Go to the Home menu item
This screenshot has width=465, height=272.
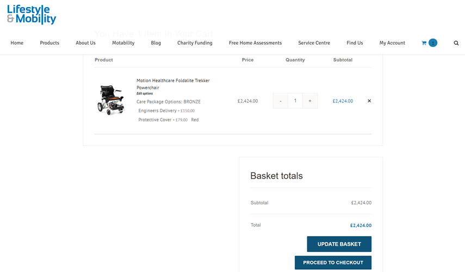[x=17, y=43]
